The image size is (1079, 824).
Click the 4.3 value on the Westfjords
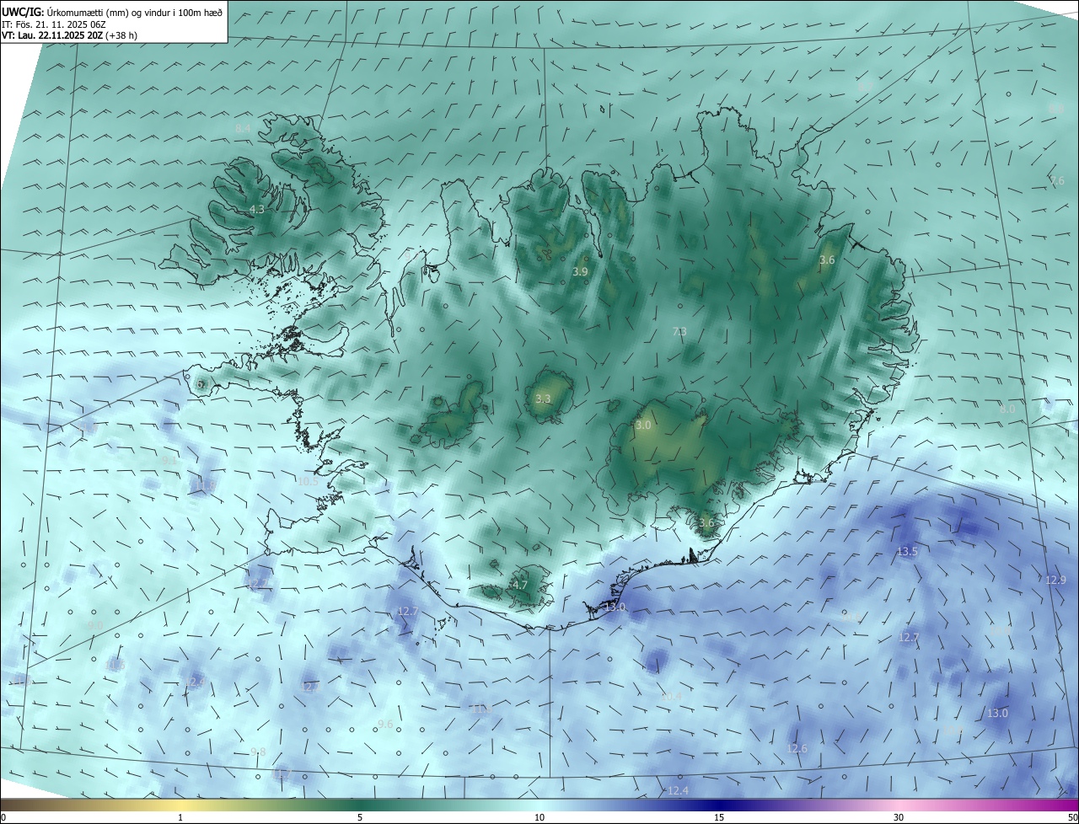(257, 209)
